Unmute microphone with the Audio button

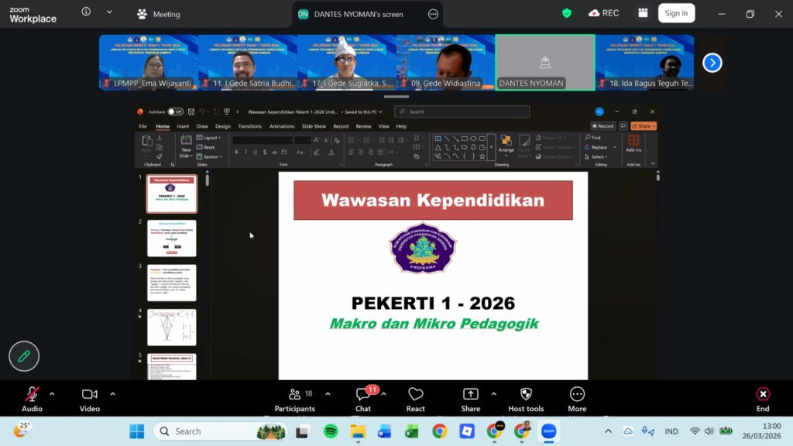point(32,398)
